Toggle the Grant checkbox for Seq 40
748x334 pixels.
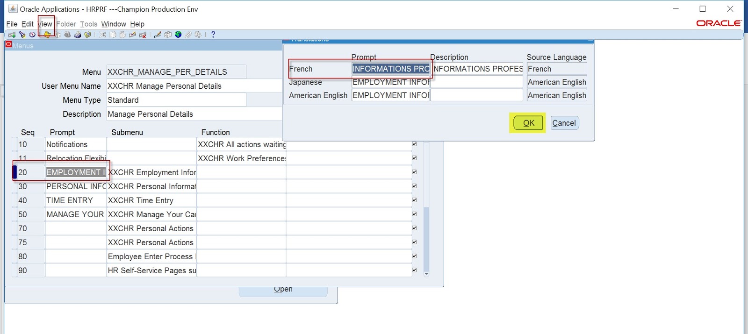(x=414, y=200)
